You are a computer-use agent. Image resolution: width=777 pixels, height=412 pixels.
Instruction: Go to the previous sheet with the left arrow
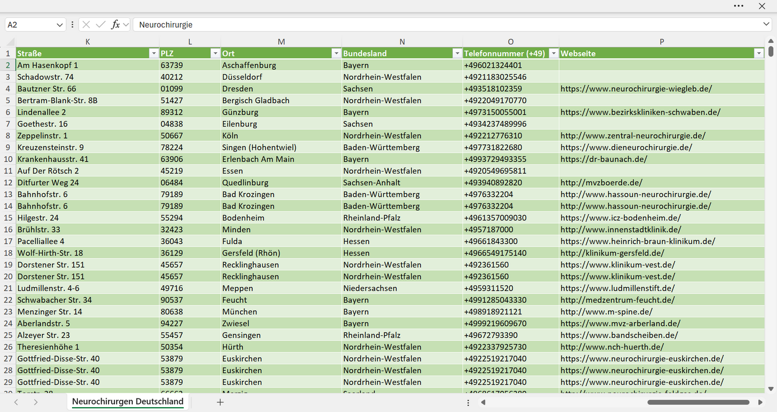(x=16, y=402)
